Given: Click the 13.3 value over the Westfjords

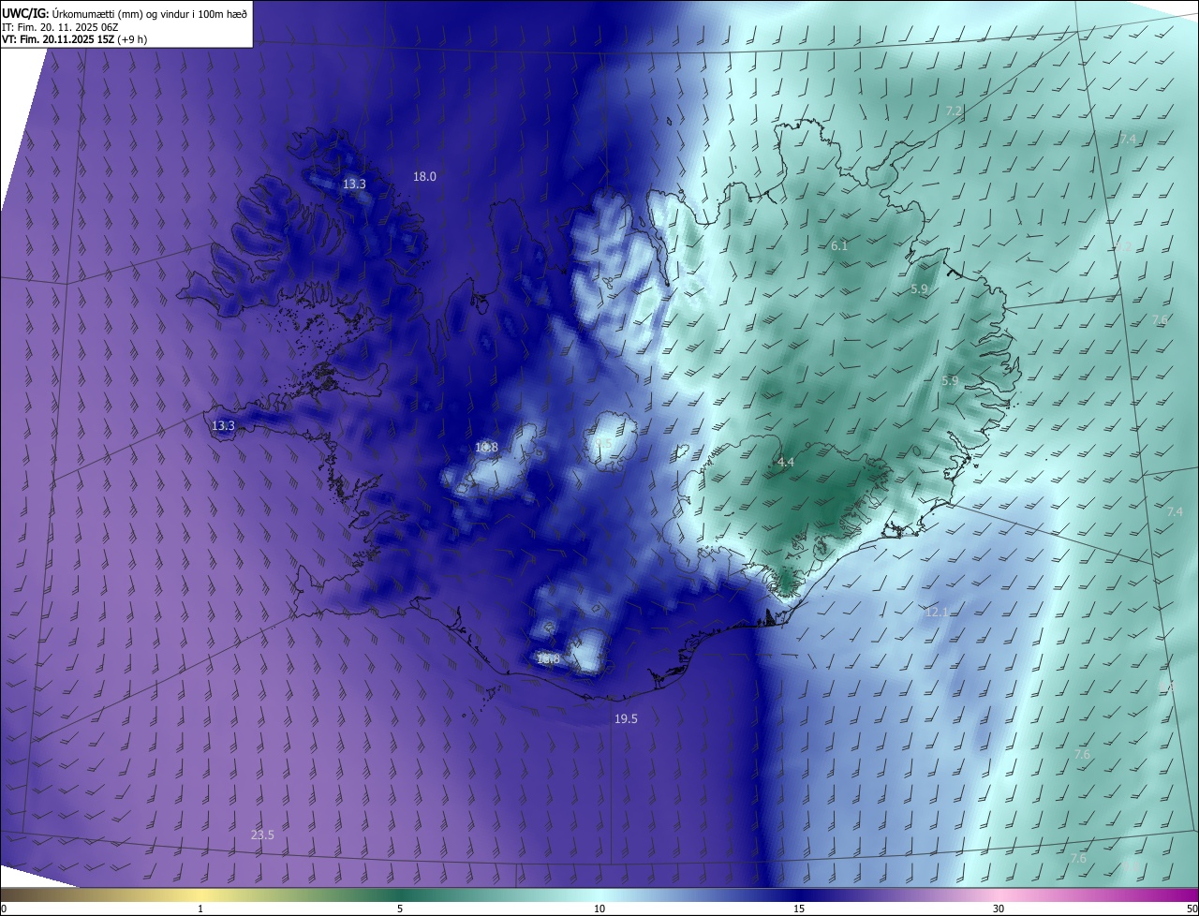Looking at the screenshot, I should click(x=354, y=185).
